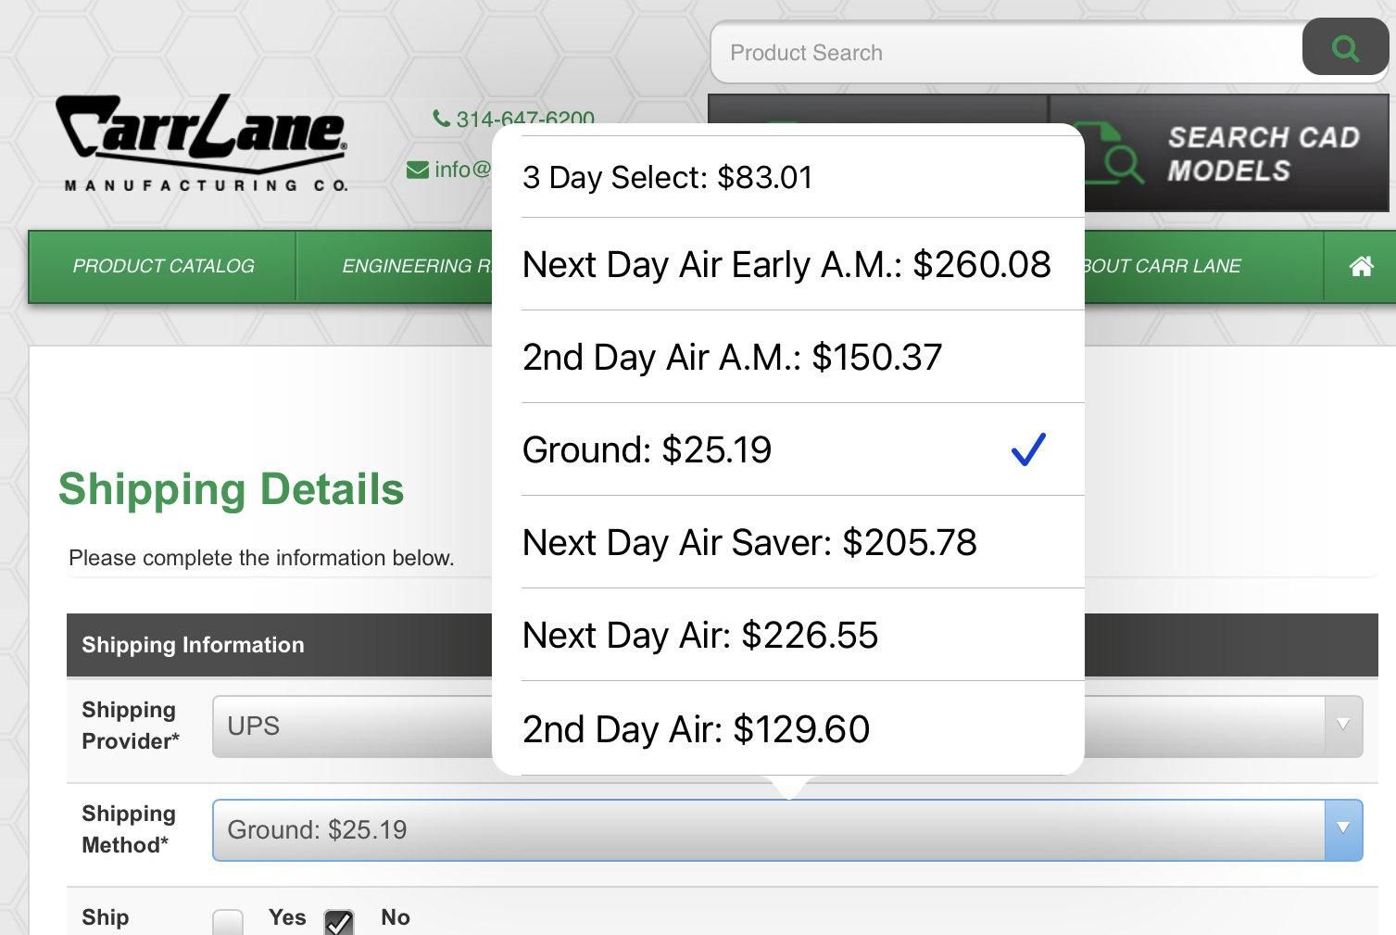Click the Carr Lane Manufacturing logo

click(202, 144)
